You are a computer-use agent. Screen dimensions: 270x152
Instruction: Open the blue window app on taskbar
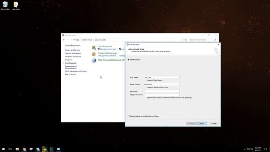(59, 149)
